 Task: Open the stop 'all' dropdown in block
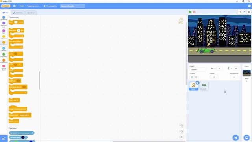(16, 100)
